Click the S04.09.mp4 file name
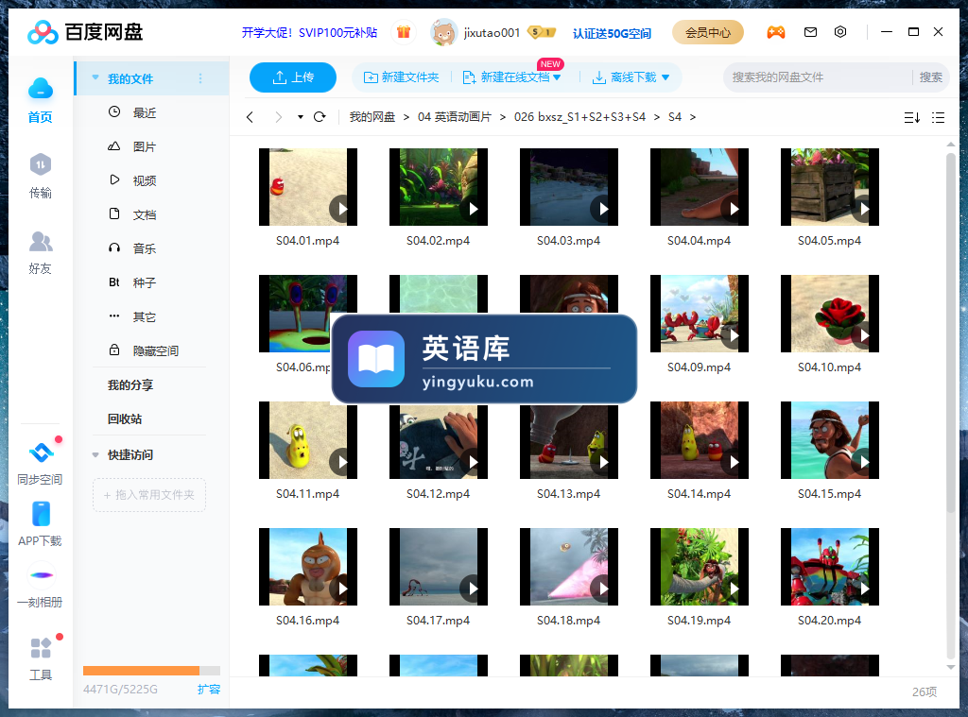The height and width of the screenshot is (717, 968). (x=699, y=367)
